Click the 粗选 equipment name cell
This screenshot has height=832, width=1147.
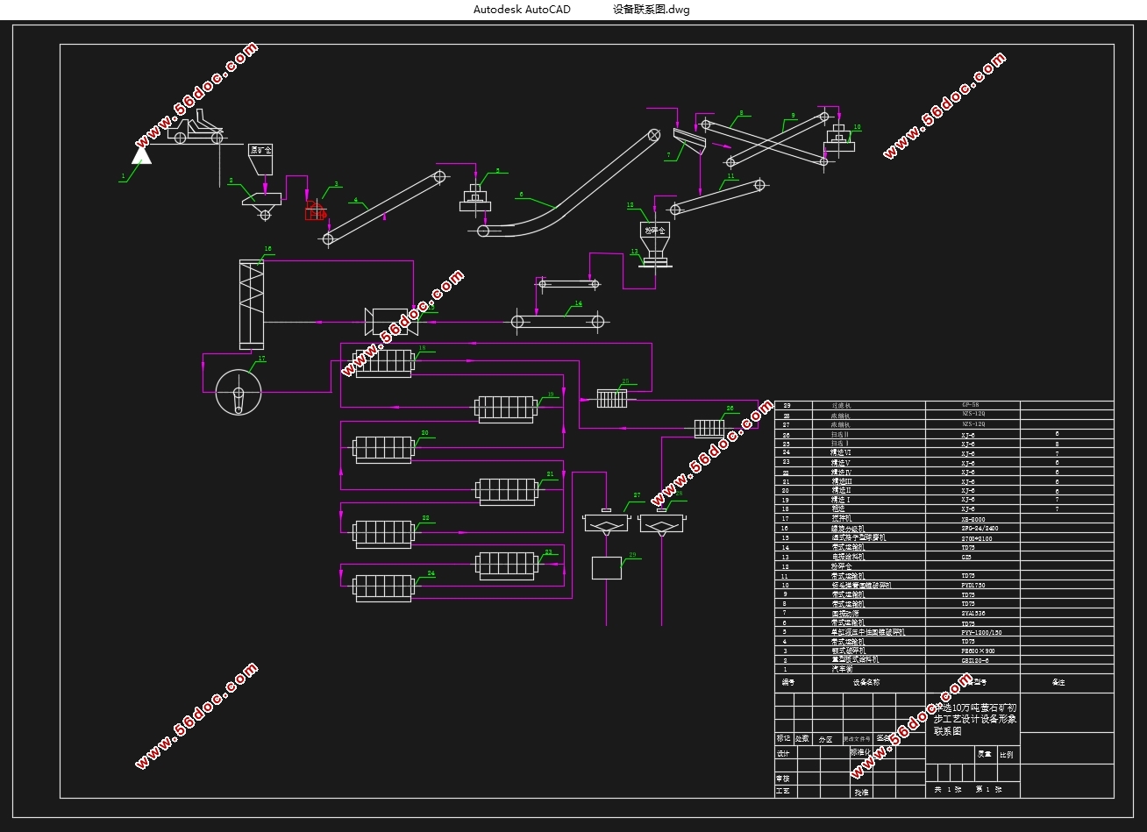point(838,509)
